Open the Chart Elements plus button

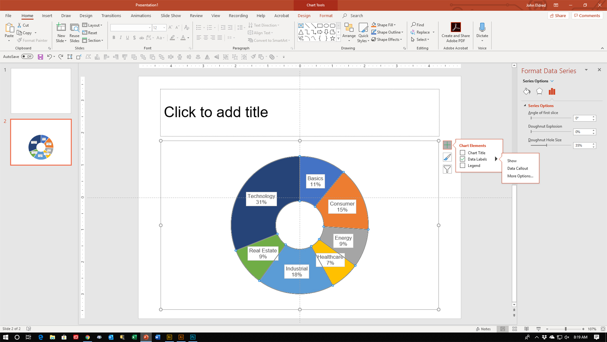447,145
